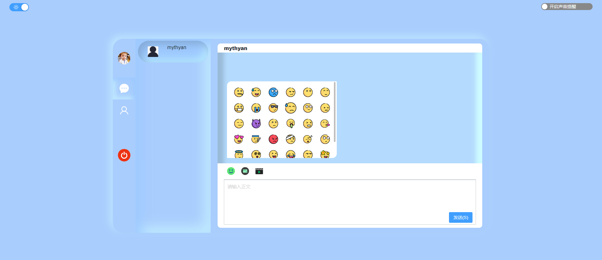
Task: Insert the star-eyes emoji
Action: click(x=325, y=154)
